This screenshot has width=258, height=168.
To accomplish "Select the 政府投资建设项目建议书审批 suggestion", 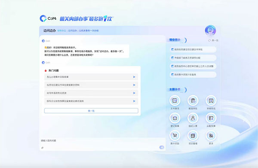I will 193,49.
